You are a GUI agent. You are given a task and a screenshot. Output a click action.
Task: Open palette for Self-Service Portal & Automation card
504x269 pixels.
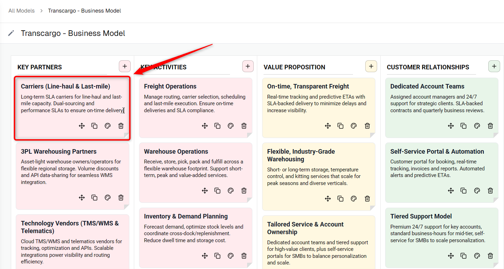[477, 191]
